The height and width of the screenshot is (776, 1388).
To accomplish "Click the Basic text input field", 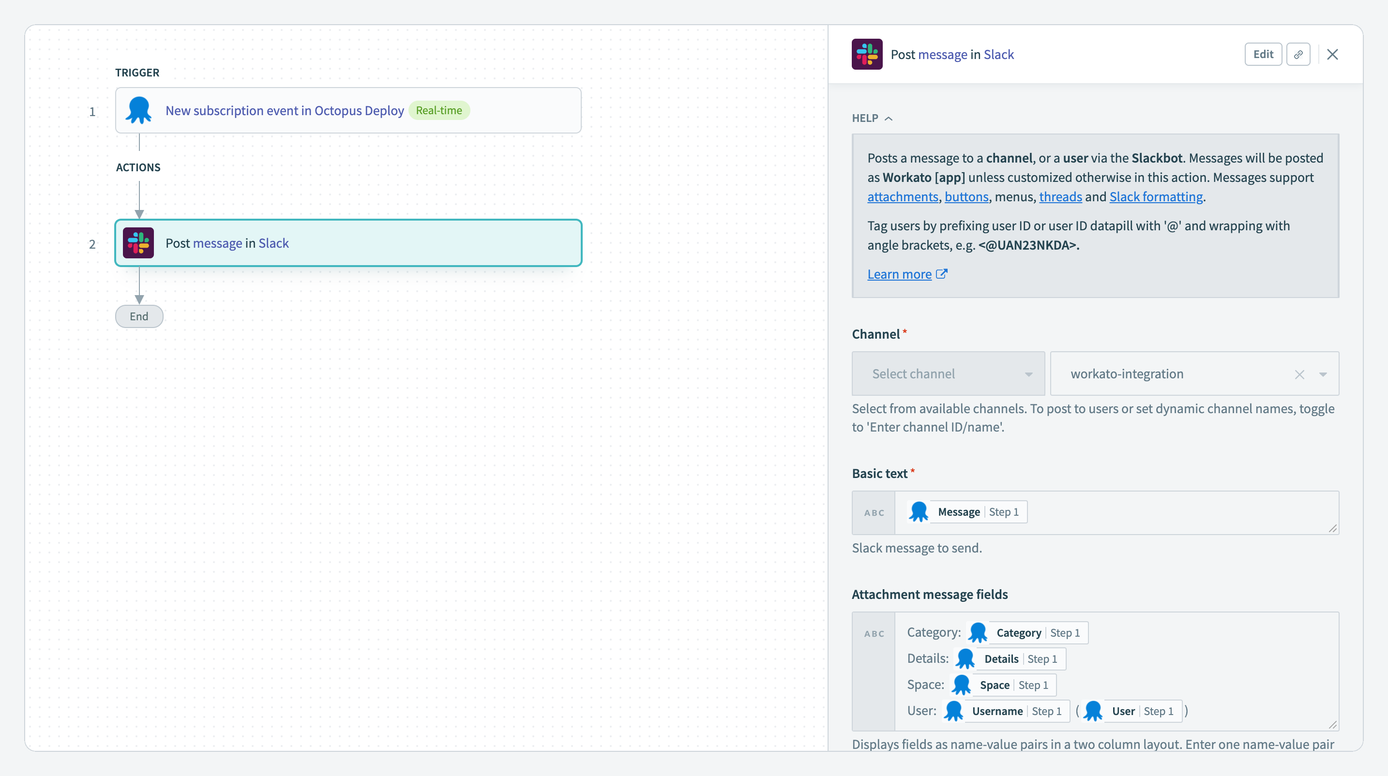I will tap(1175, 512).
